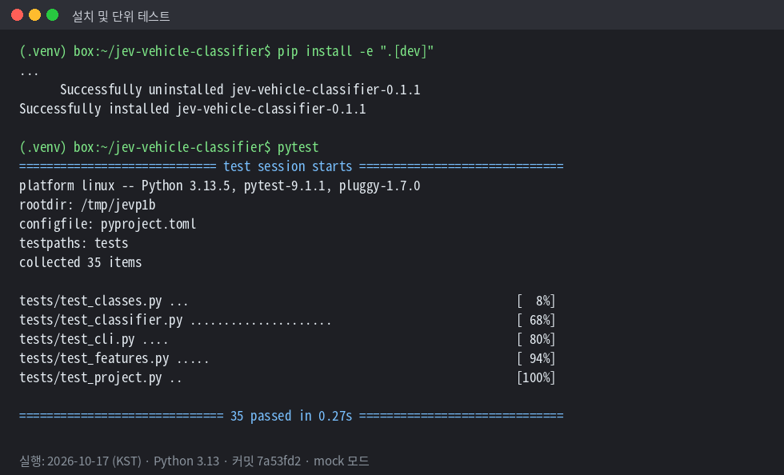The width and height of the screenshot is (784, 475).
Task: Click the yellow minimize window button
Action: [x=34, y=15]
